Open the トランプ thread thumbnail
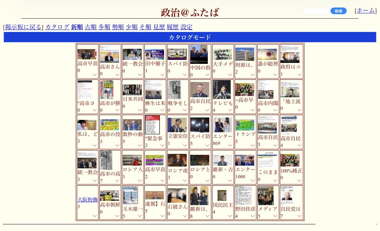 coord(245,125)
